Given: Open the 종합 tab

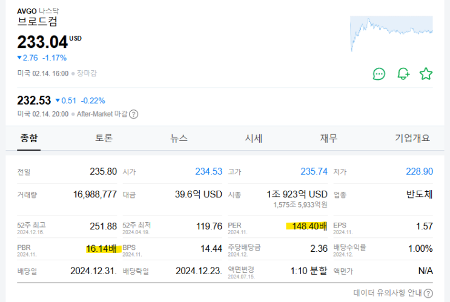Looking at the screenshot, I should 28,138.
